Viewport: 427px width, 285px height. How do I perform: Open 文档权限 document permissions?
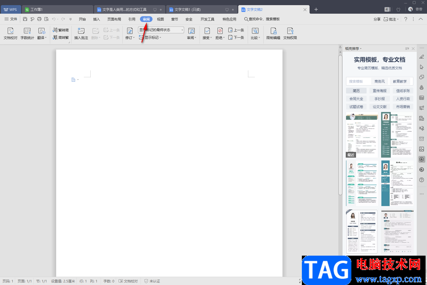tap(290, 34)
